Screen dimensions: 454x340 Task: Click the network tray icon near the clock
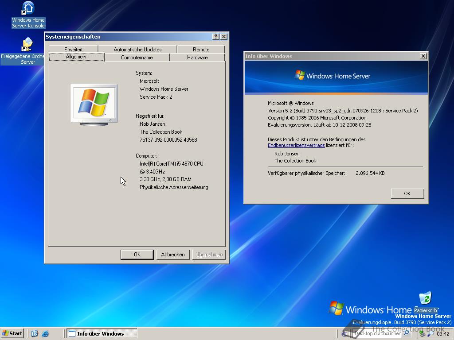tap(422, 334)
